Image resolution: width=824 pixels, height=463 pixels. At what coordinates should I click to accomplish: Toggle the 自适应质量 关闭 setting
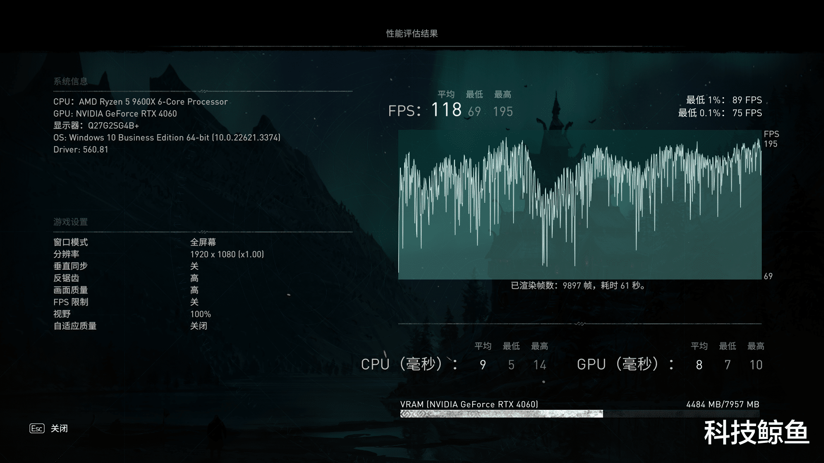click(199, 326)
